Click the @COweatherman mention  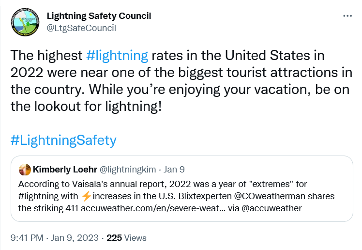point(269,196)
